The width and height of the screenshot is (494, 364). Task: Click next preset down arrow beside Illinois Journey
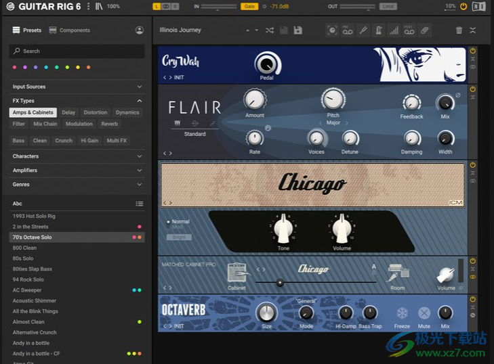pos(256,30)
